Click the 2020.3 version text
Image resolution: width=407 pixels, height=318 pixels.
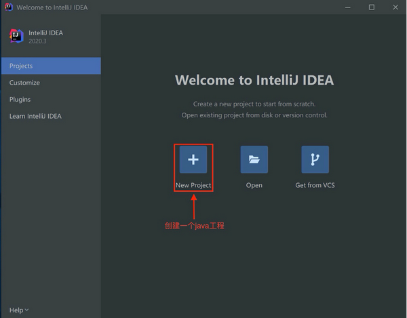coord(39,40)
